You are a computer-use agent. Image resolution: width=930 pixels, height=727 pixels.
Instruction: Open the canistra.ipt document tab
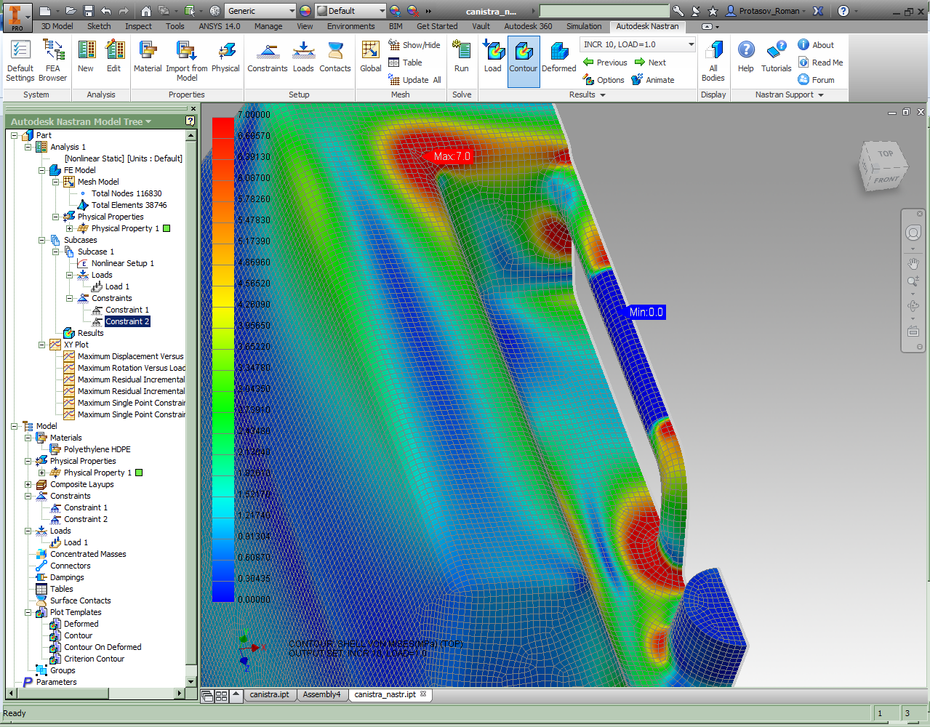point(269,694)
